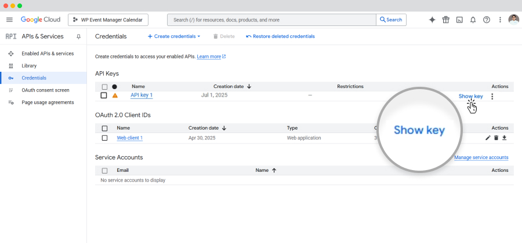Open the top bar three-dot settings menu
The image size is (522, 243).
tap(500, 20)
